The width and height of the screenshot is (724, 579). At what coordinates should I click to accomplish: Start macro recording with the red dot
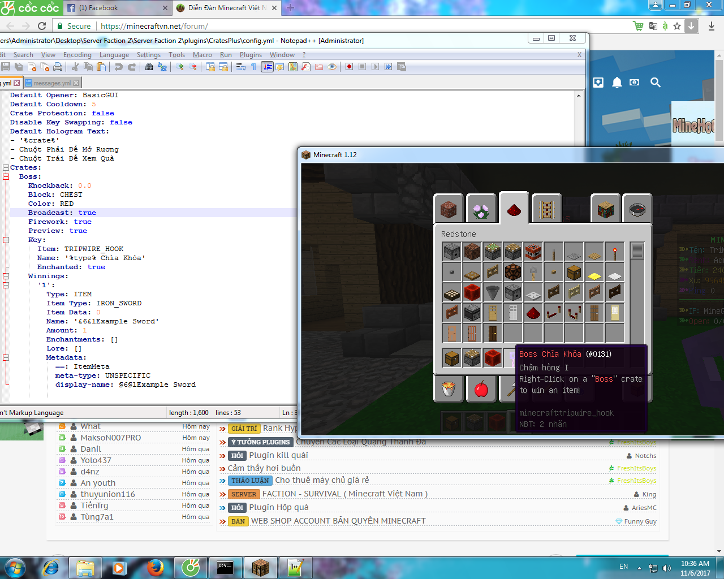(x=350, y=67)
